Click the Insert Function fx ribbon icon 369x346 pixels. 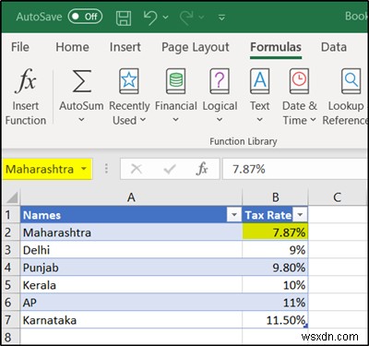pyautogui.click(x=26, y=81)
